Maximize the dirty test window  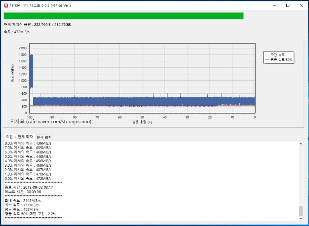tap(288, 5)
